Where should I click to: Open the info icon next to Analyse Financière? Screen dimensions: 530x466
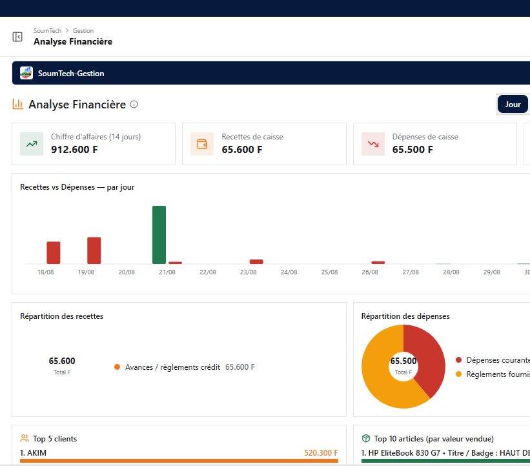[x=134, y=104]
